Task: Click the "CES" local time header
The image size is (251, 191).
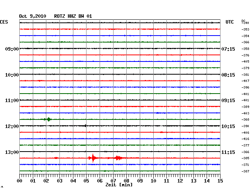Action: pos(4,22)
